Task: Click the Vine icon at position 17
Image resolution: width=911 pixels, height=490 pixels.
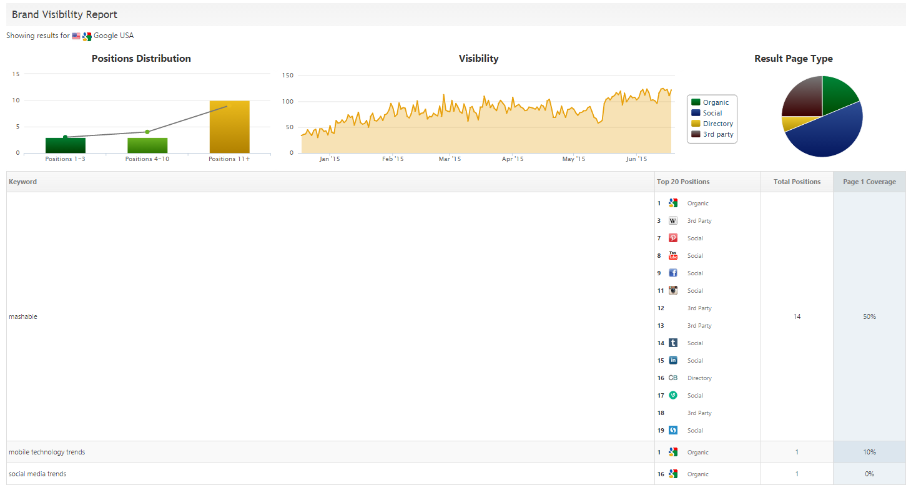Action: point(672,396)
